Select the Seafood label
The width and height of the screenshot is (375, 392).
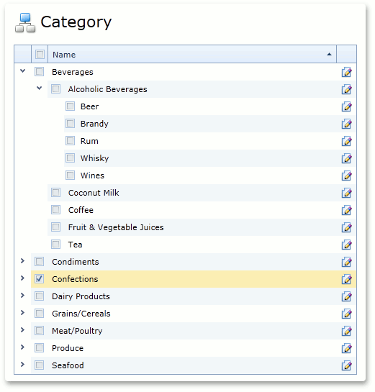tap(68, 365)
